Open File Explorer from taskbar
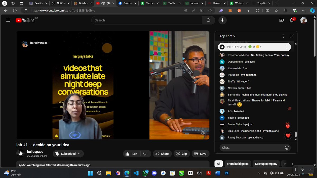317x178 pixels. point(109,173)
